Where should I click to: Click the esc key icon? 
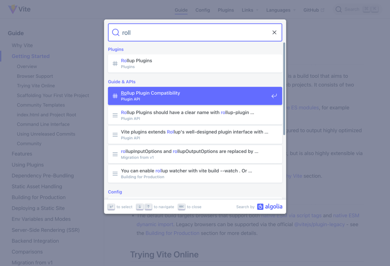pos(182,207)
